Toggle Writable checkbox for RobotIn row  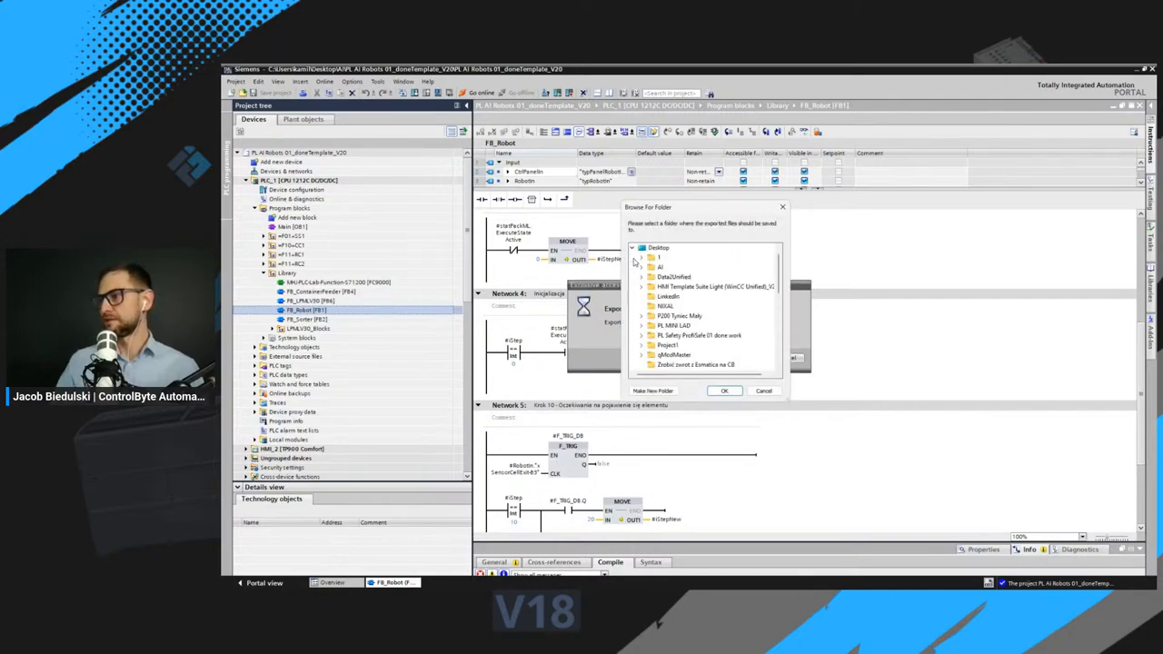[x=774, y=181]
